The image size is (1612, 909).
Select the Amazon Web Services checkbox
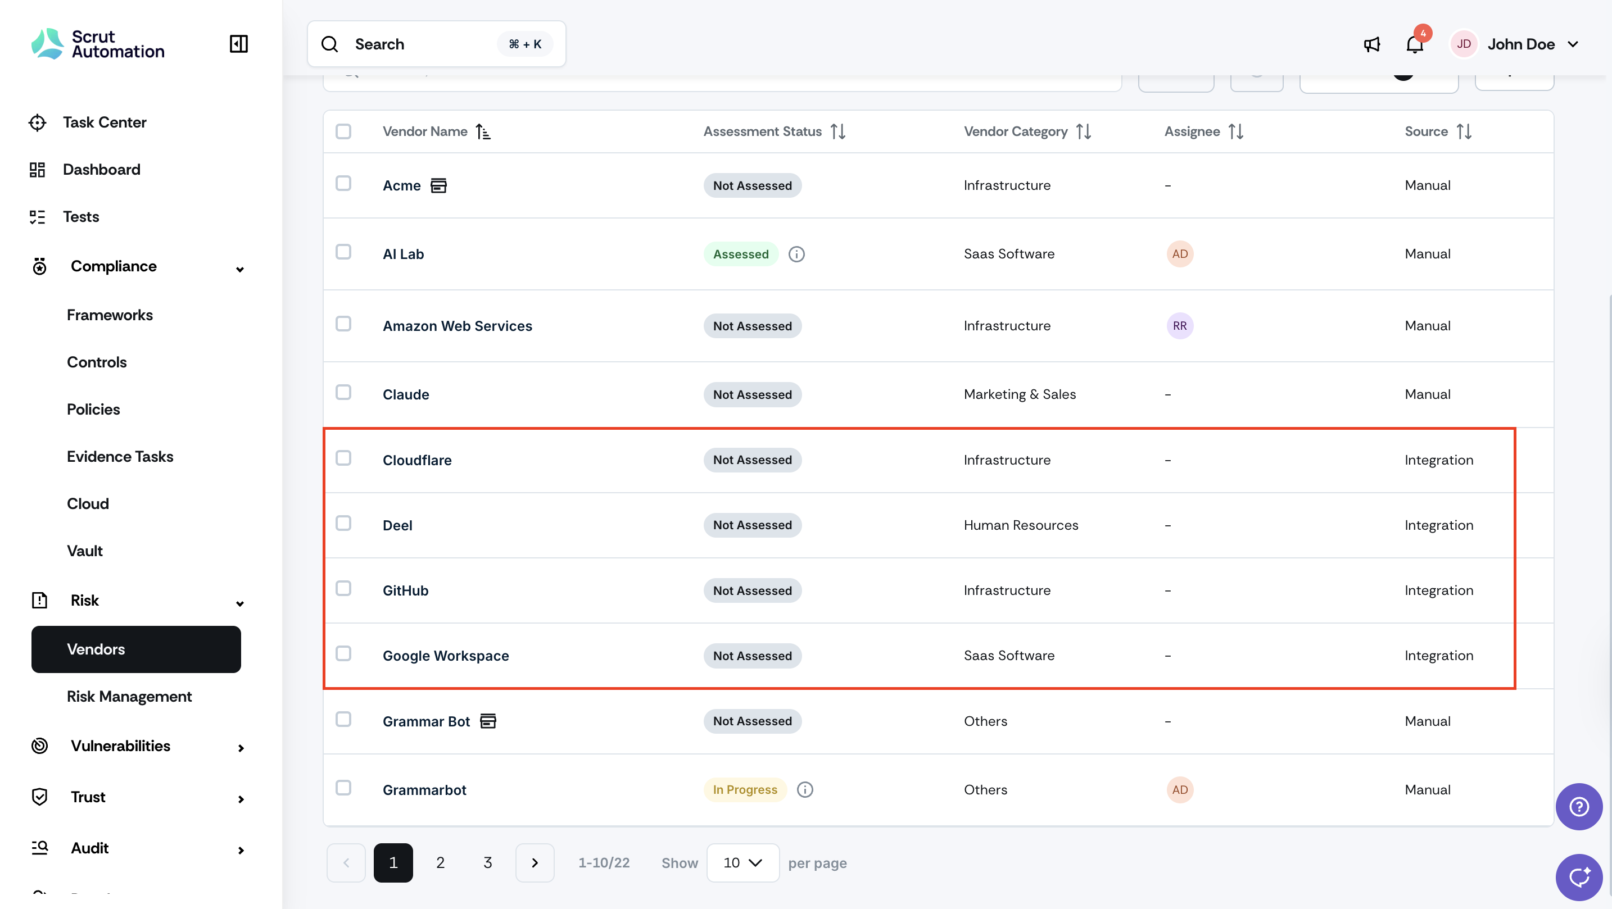[x=343, y=324]
